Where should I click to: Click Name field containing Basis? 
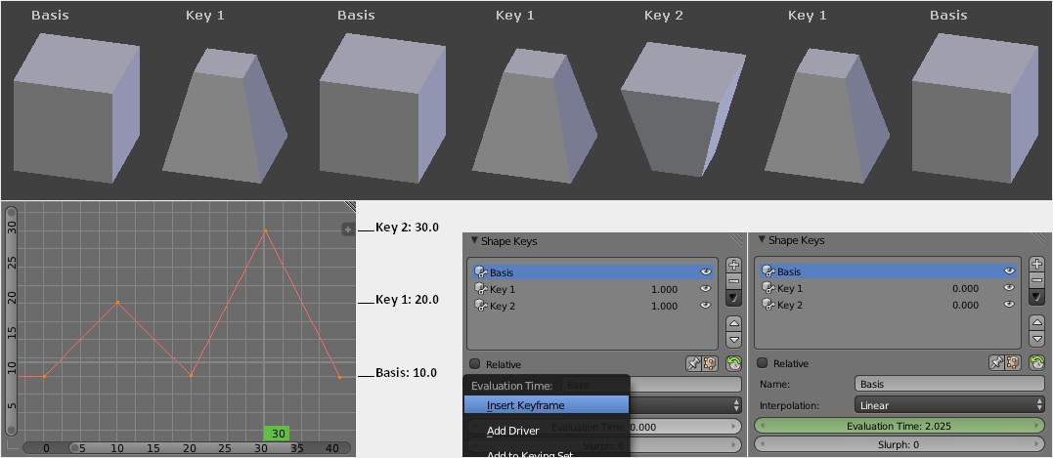tap(949, 384)
